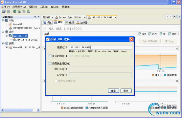Image resolution: width=182 pixels, height=118 pixels.
Task: Click the 执行垃圾回收 button
Action: 150,41
